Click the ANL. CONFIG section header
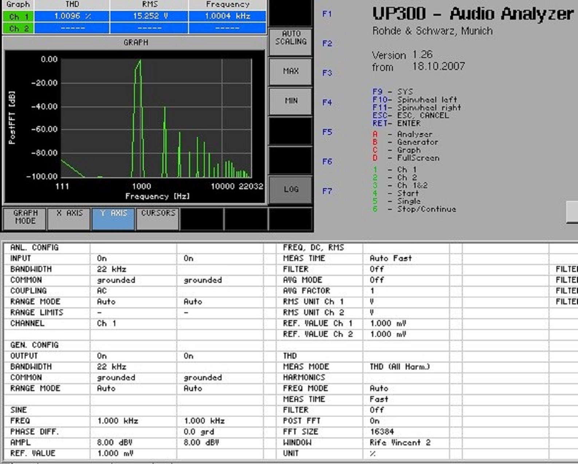Image resolution: width=578 pixels, height=464 pixels. pos(34,248)
